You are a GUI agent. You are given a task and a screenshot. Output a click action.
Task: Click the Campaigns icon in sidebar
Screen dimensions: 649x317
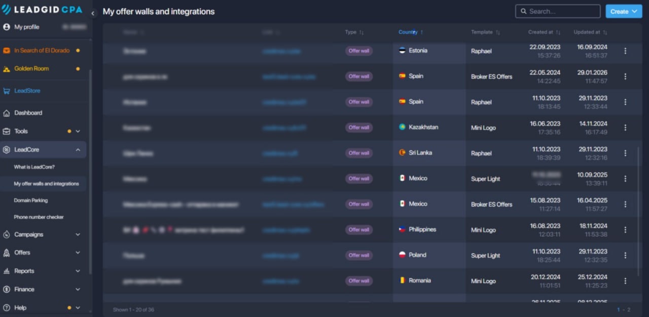point(7,234)
